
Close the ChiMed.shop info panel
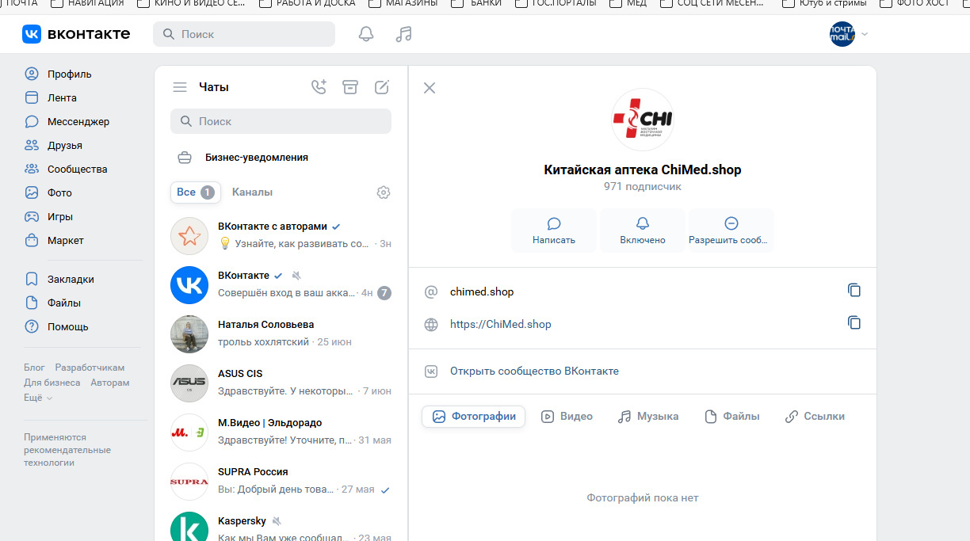click(430, 88)
